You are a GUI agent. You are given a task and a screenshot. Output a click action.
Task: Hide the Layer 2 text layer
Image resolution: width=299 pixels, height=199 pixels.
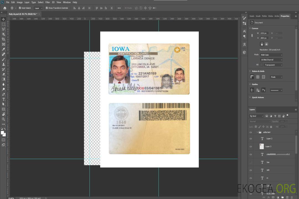tap(251, 139)
